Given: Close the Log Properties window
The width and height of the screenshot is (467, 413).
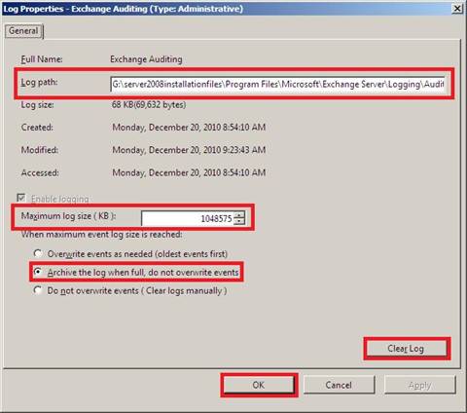Looking at the screenshot, I should tap(457, 8).
